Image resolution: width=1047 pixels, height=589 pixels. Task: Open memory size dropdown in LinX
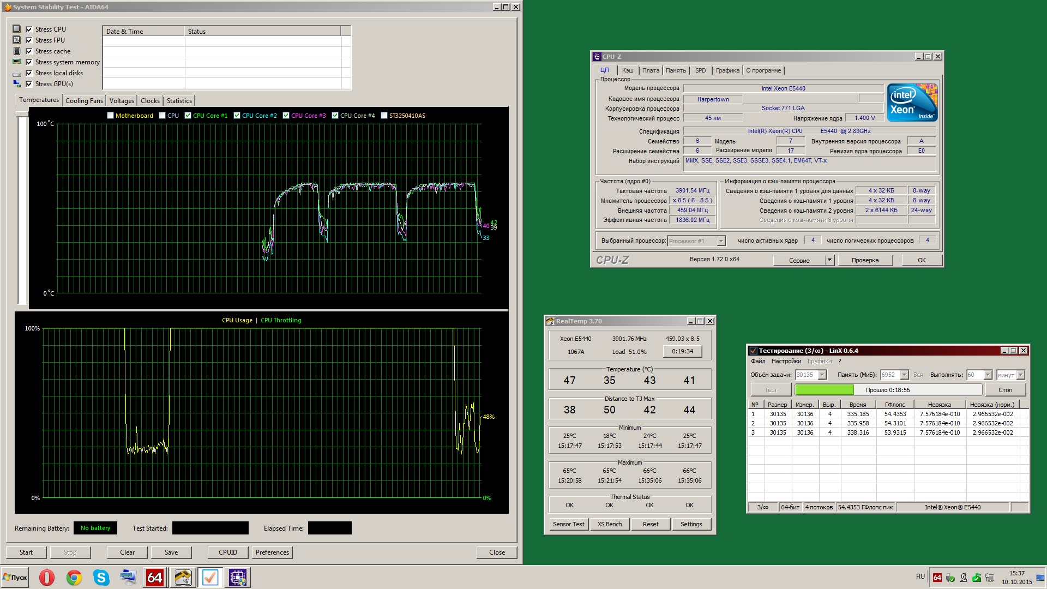click(904, 375)
